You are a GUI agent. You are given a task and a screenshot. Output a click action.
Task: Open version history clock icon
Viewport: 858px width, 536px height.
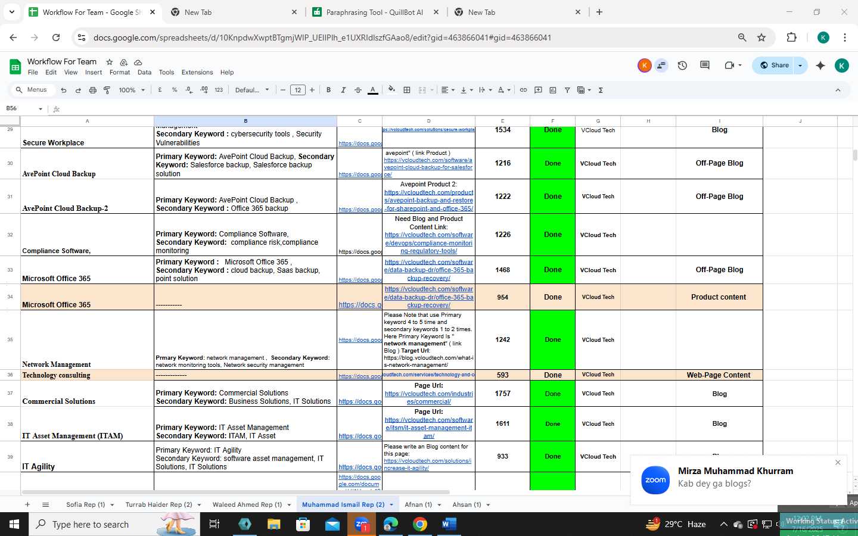682,66
